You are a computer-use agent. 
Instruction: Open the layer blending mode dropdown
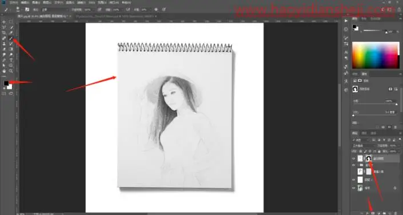[x=364, y=146]
